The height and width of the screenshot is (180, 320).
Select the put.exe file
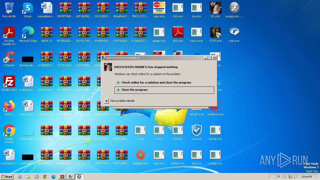tap(196, 157)
